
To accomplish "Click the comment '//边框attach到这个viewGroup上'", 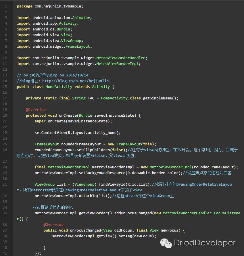I will click(x=143, y=196).
